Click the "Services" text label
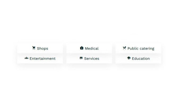The height and width of the screenshot is (106, 183). point(92,59)
